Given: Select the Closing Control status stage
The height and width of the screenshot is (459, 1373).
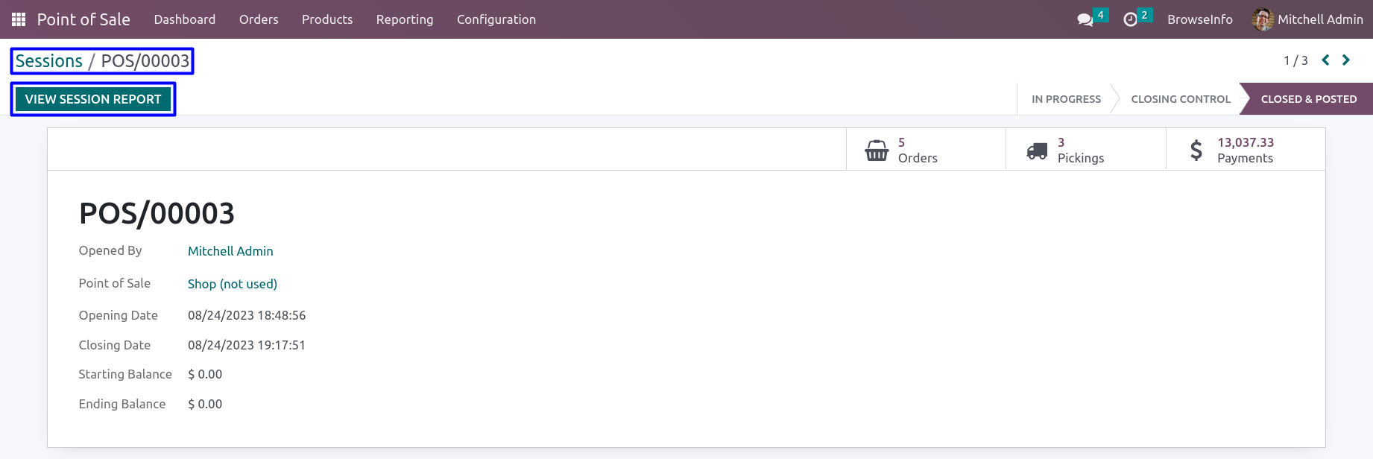Looking at the screenshot, I should coord(1180,99).
